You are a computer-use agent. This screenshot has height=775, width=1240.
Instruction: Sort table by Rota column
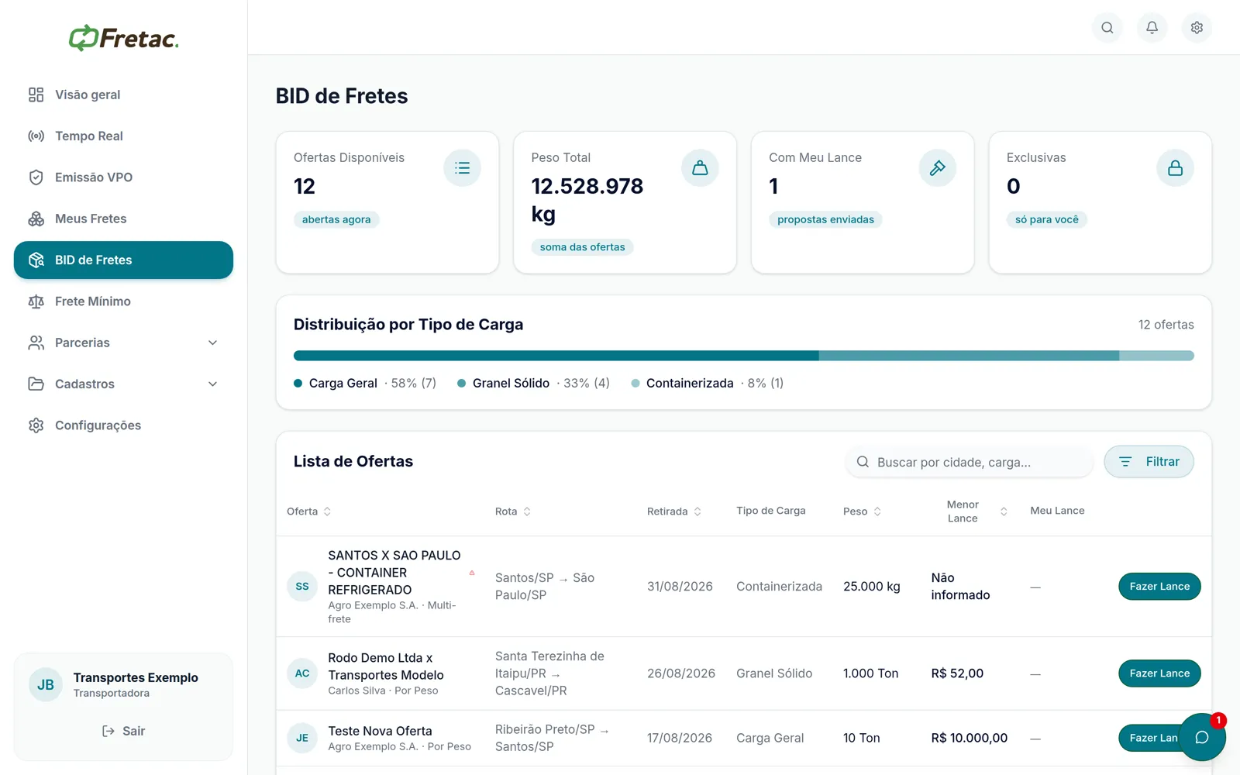coord(513,511)
